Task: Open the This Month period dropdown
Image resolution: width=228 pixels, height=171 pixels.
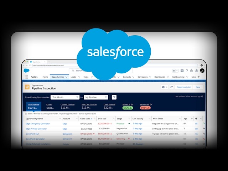Action: (65, 97)
